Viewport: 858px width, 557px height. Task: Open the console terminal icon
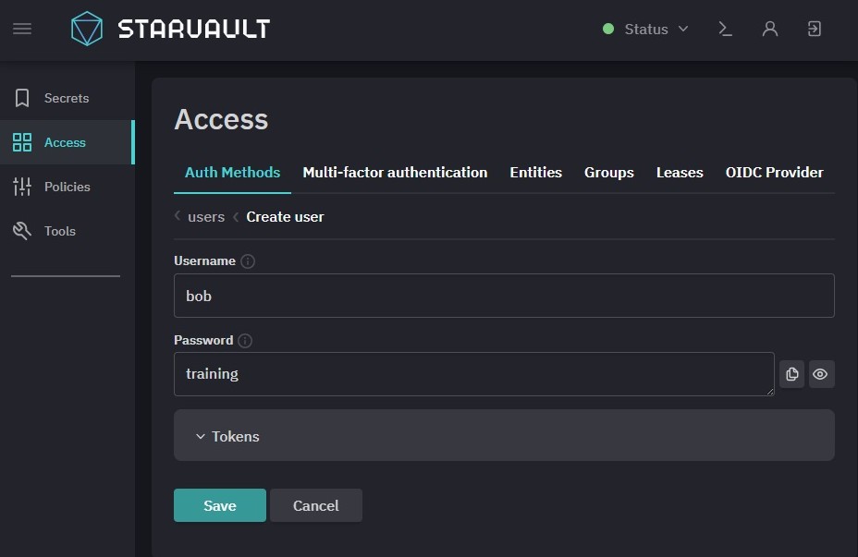pyautogui.click(x=725, y=29)
